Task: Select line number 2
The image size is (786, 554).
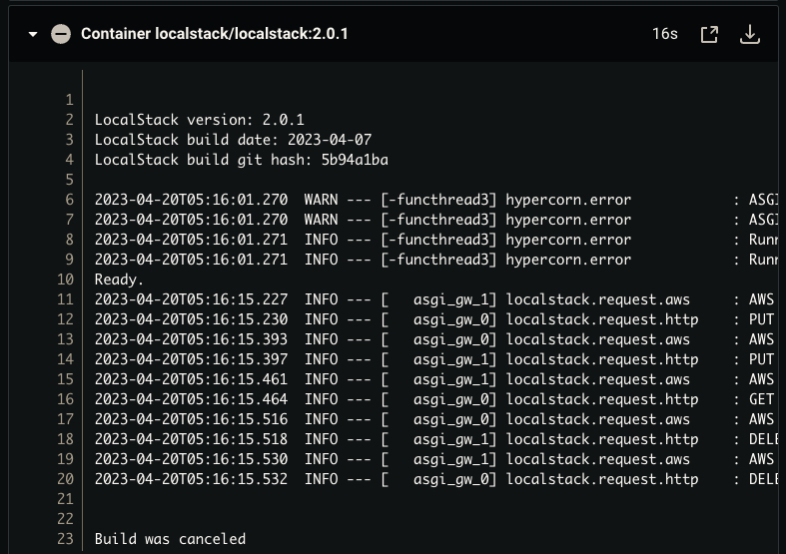Action: (x=69, y=120)
